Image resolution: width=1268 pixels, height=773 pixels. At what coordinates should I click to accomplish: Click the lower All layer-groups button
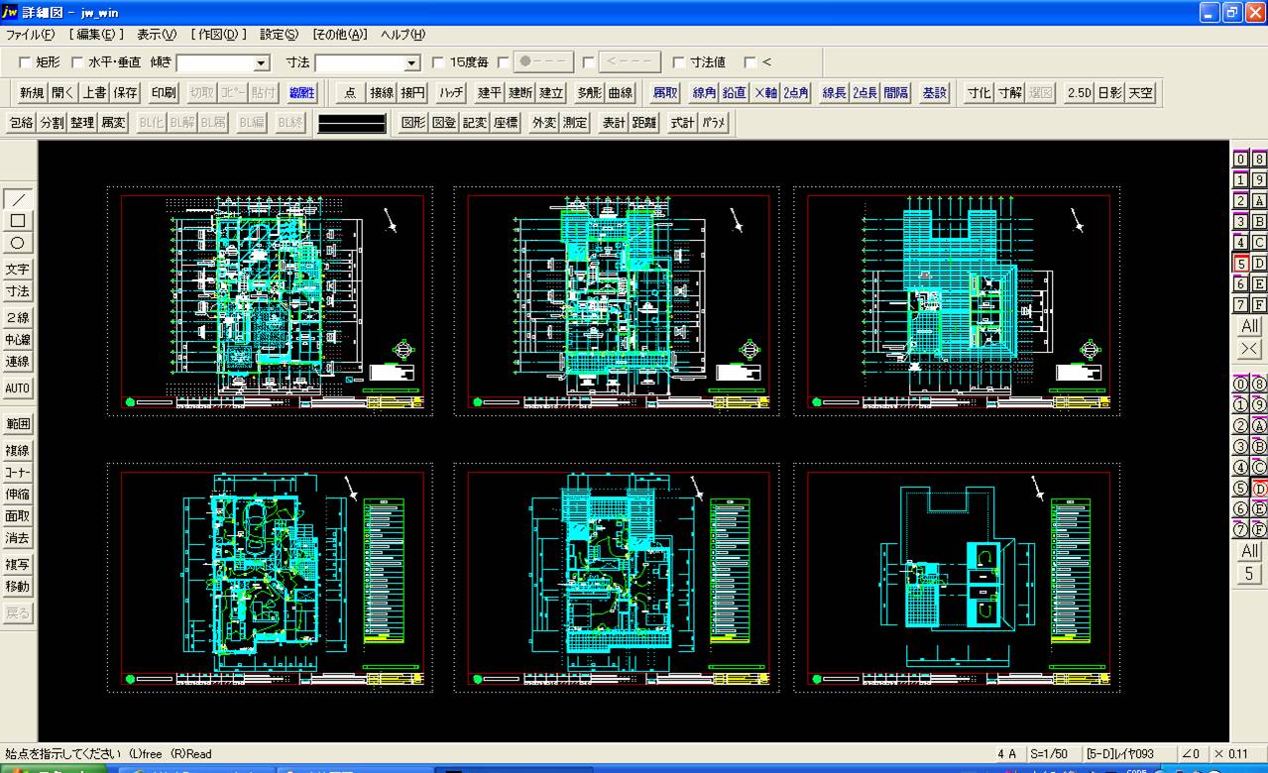pos(1249,551)
